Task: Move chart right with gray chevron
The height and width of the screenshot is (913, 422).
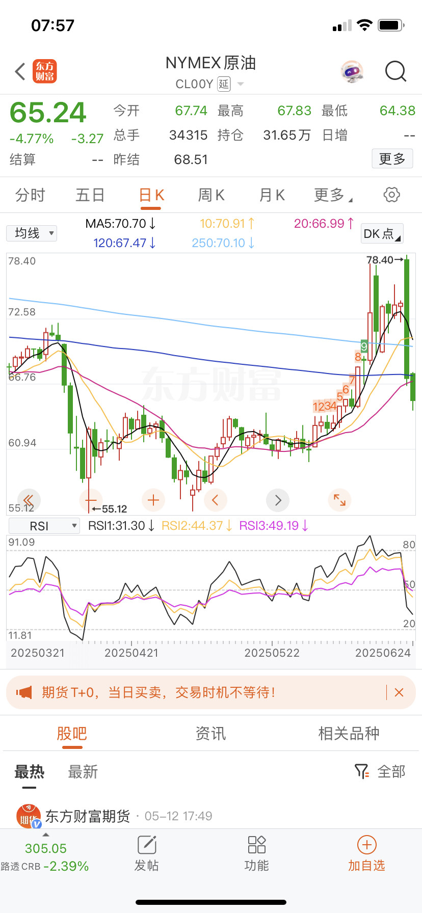Action: click(x=278, y=500)
